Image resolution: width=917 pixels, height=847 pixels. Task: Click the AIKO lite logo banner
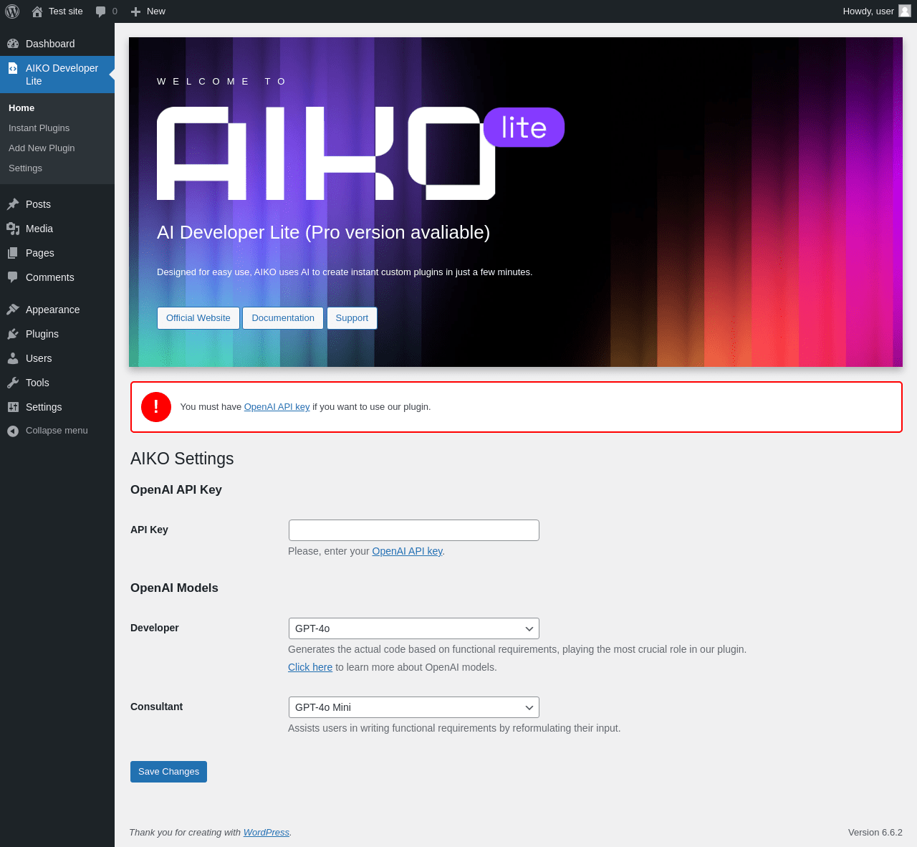click(360, 153)
